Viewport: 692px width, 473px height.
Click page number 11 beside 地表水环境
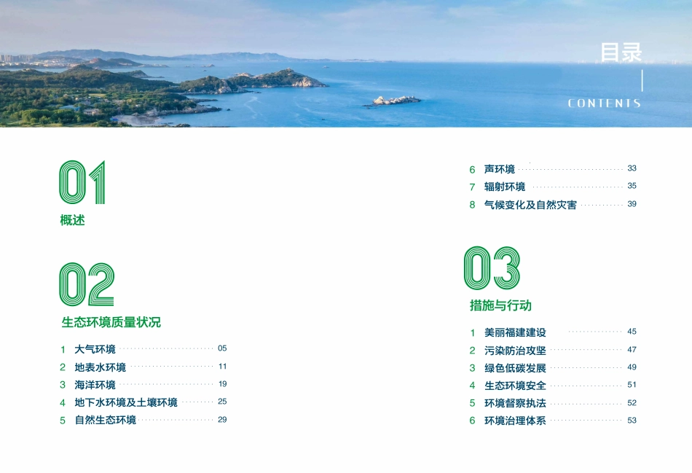(x=222, y=367)
